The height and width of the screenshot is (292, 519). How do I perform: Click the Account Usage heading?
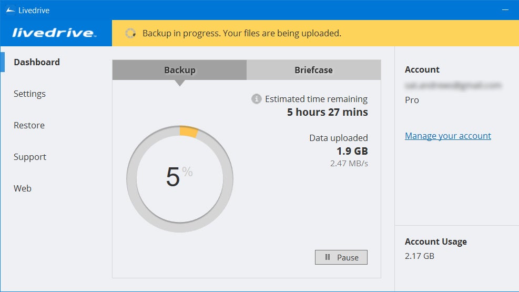click(435, 241)
